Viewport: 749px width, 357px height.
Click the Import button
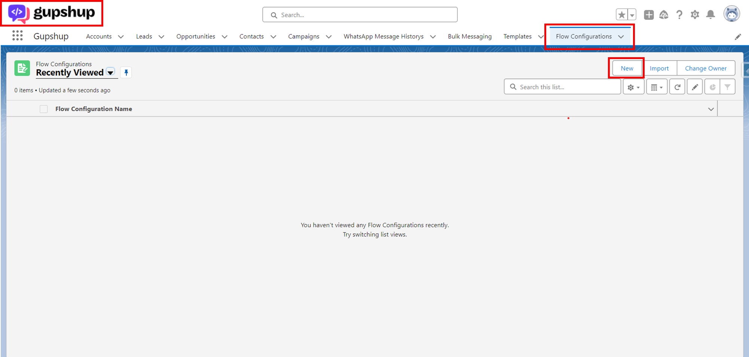659,68
